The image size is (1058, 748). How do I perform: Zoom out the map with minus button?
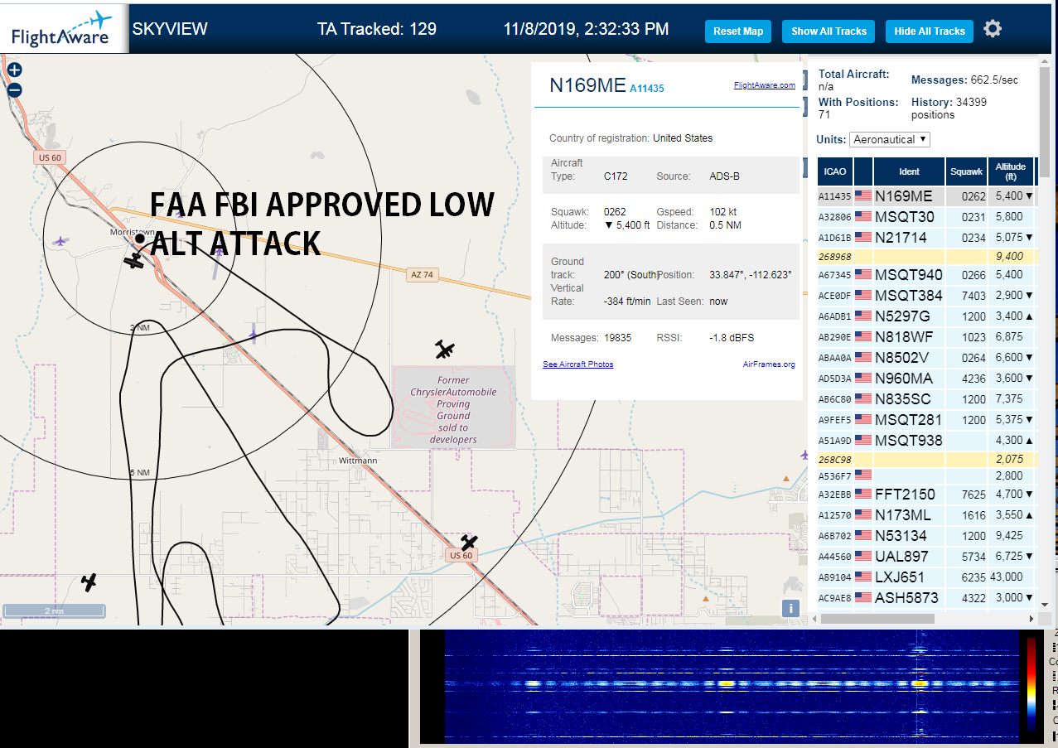pos(14,90)
